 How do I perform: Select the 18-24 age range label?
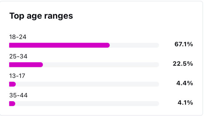[x=18, y=37]
